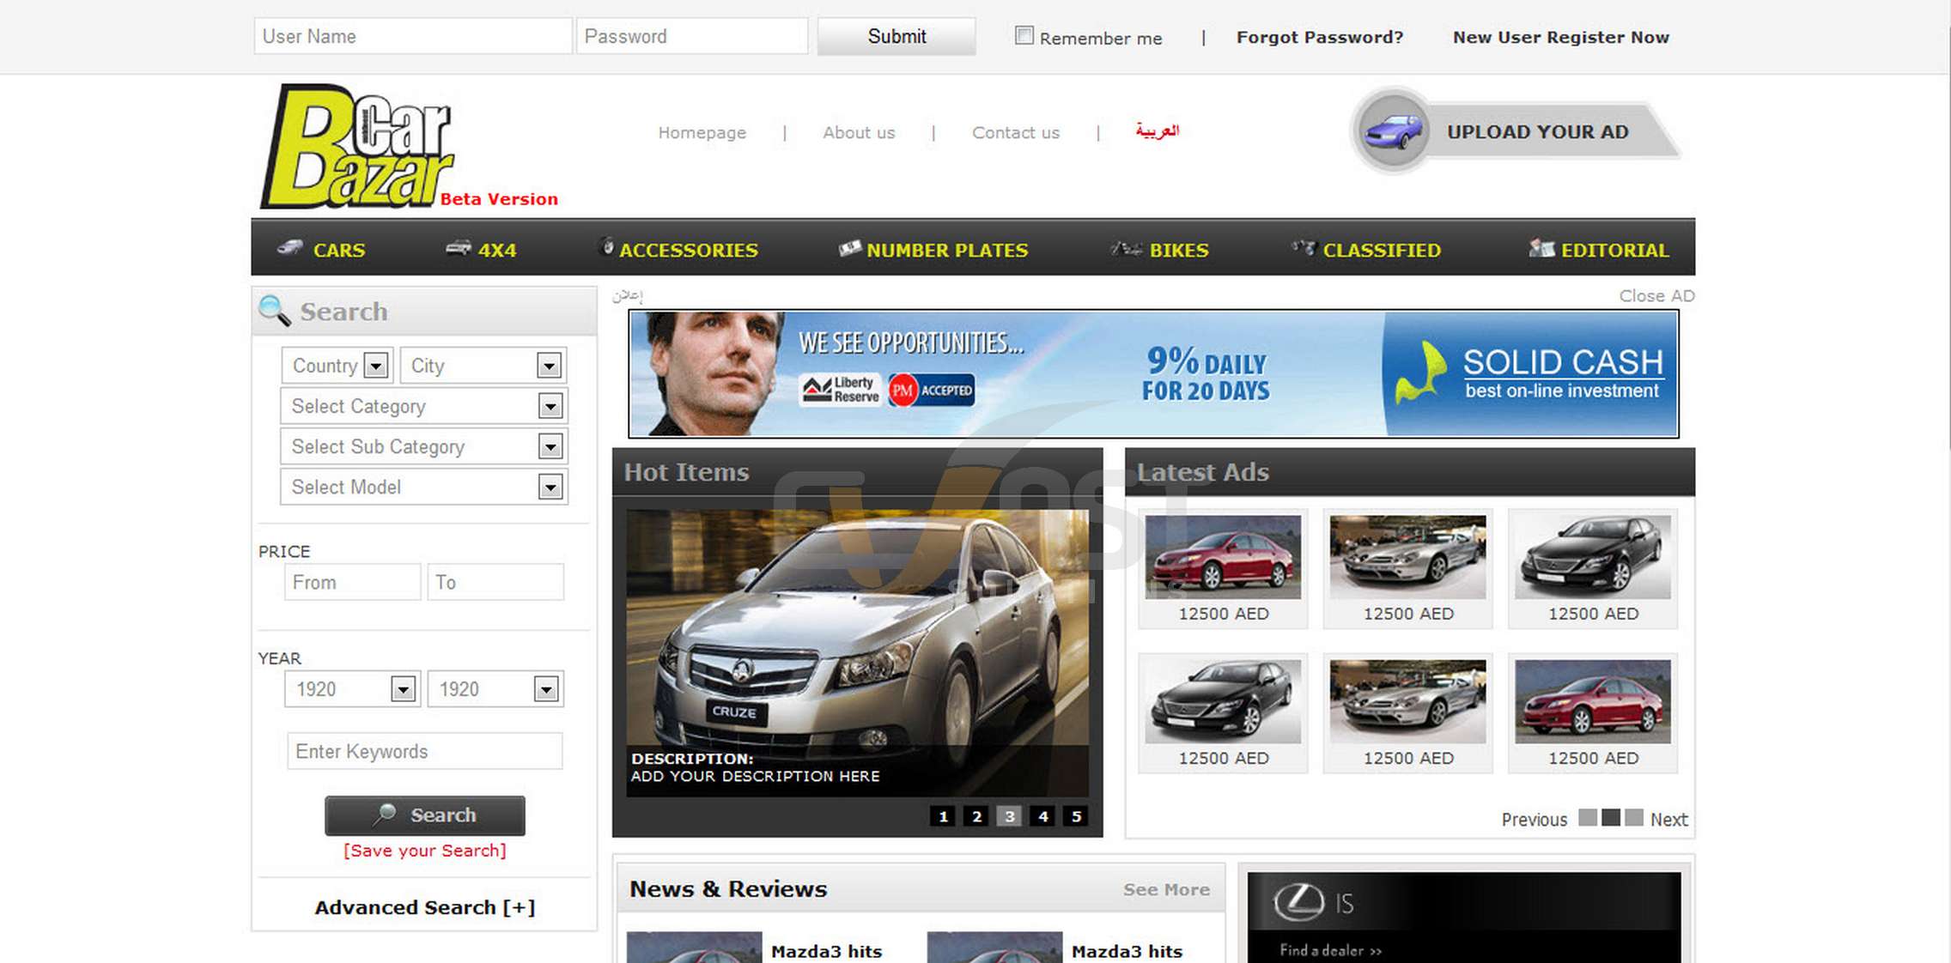Click the magnifier icon in the Search header
The width and height of the screenshot is (1951, 963).
(x=275, y=310)
